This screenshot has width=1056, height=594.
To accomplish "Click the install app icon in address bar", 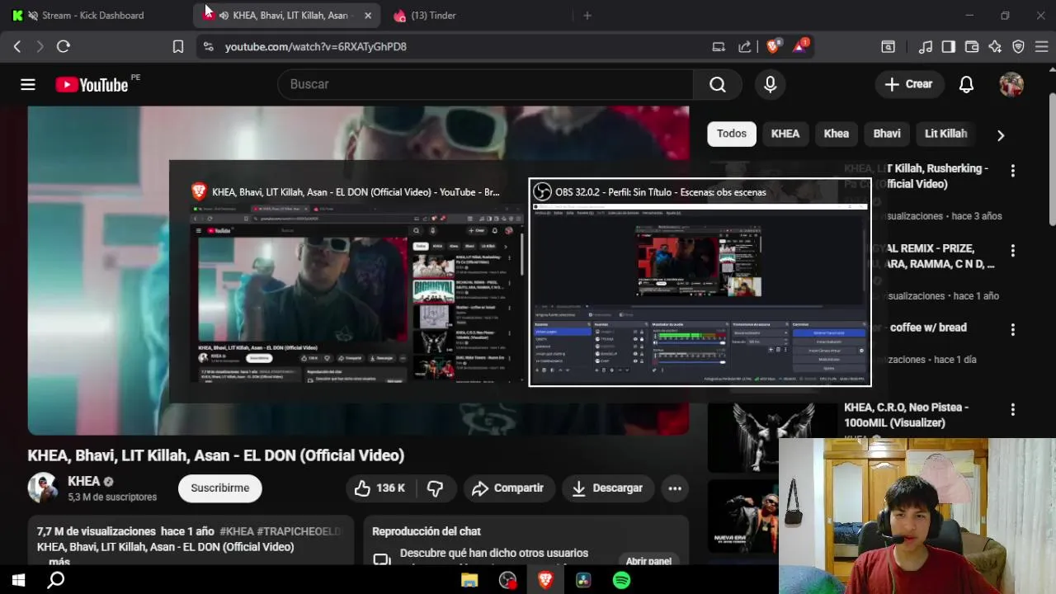I will (719, 47).
